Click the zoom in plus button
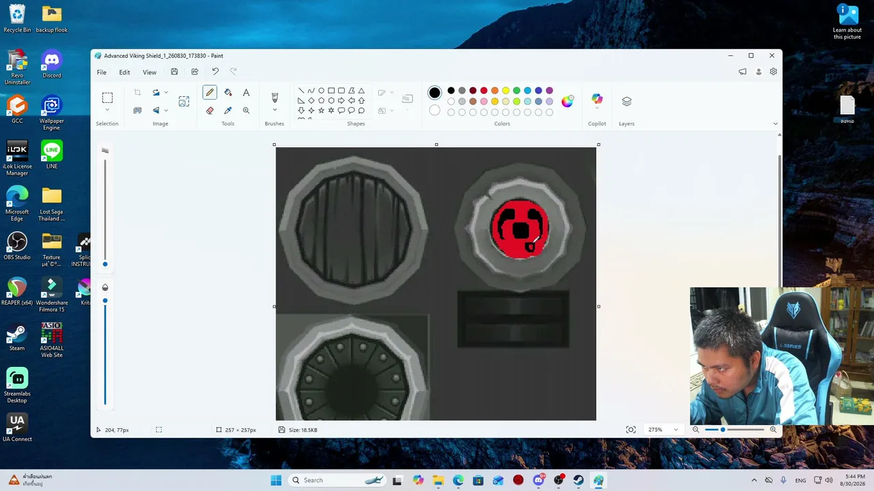The height and width of the screenshot is (491, 874). [773, 430]
